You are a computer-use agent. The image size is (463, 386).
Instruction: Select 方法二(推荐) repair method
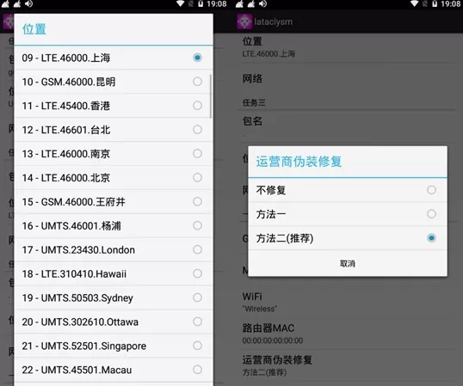tap(348, 238)
